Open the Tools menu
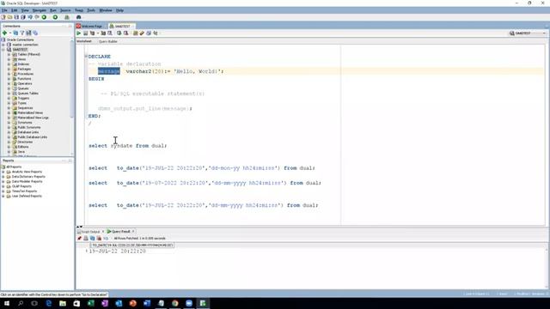550x309 pixels. (91, 10)
